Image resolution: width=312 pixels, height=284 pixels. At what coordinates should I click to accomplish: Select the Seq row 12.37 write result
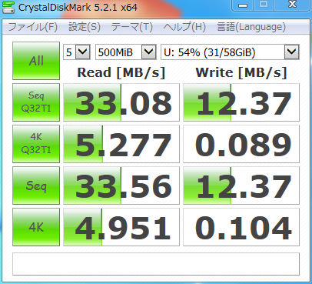pyautogui.click(x=241, y=185)
